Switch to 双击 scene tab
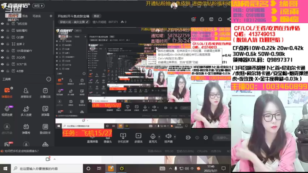Viewport: 308px width, 173px height. coord(25,16)
